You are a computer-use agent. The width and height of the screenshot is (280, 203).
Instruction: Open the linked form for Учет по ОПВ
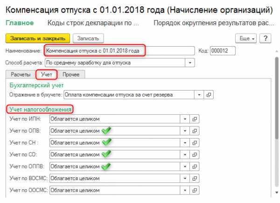coord(196,131)
